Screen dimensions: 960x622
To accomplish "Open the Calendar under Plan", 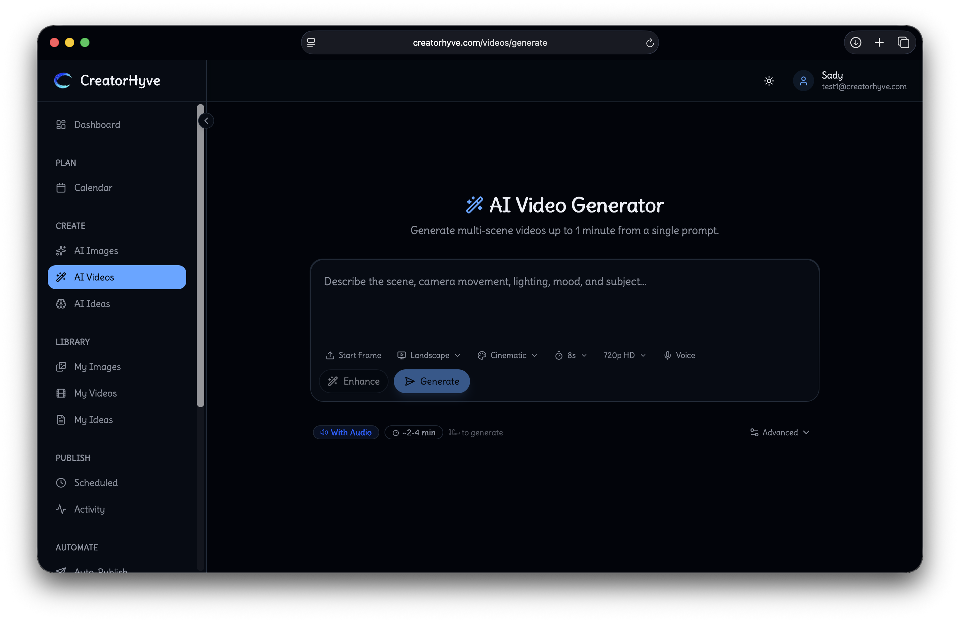I will tap(93, 188).
